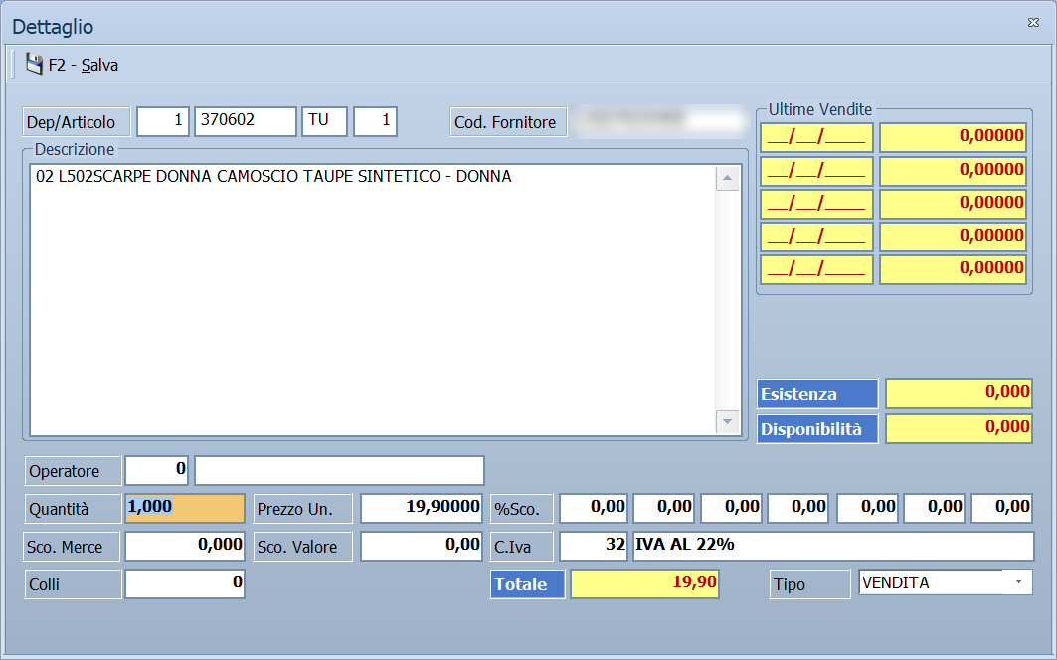This screenshot has height=660, width=1057.
Task: Click the Quantità label
Action: (73, 509)
